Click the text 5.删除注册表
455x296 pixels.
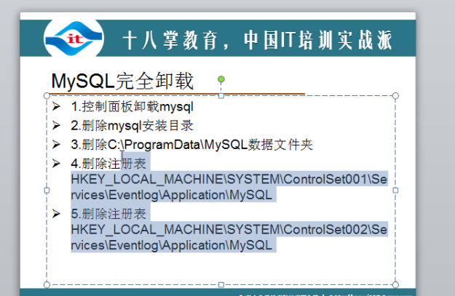pyautogui.click(x=108, y=215)
